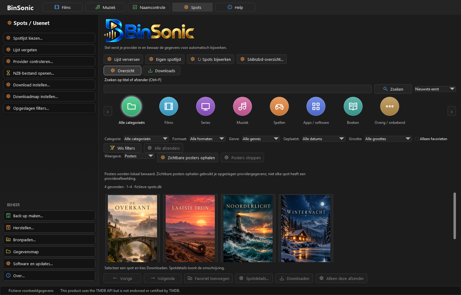Select Overig / onbekend category icon
Screen dimensions: 461x295
tap(390, 106)
